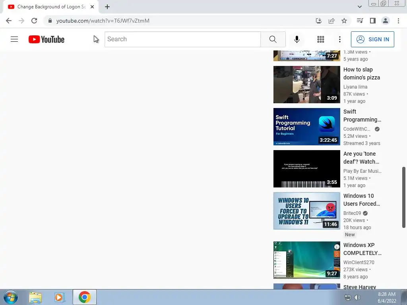This screenshot has width=407, height=305.
Task: Open Chrome profile avatar
Action: coord(386,21)
